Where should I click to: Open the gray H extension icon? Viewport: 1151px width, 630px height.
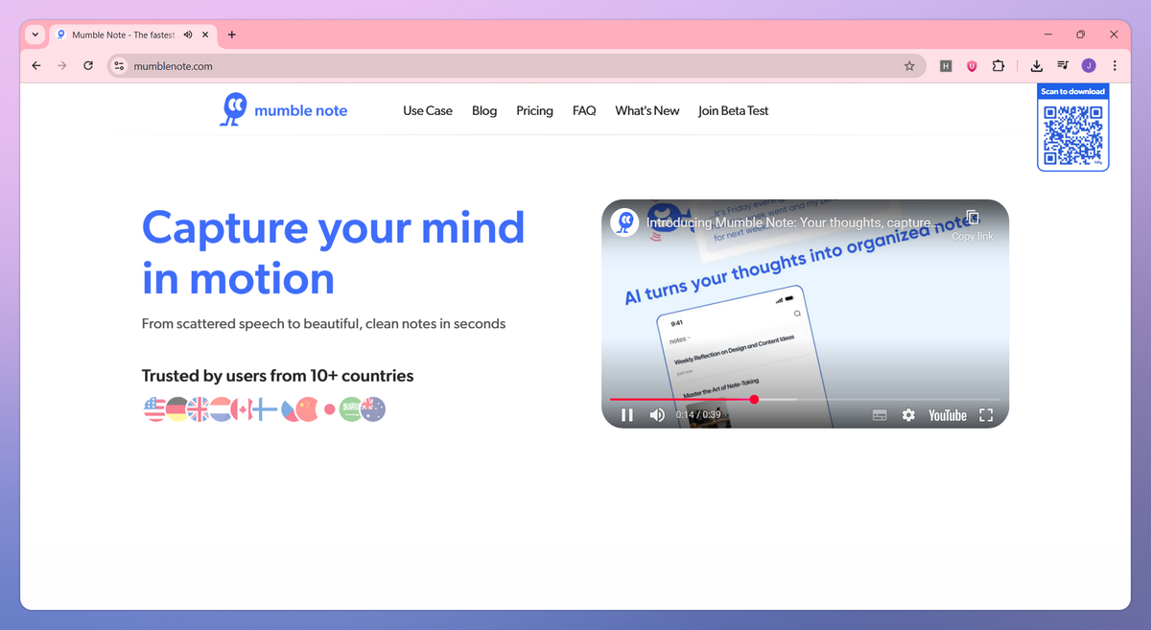[946, 66]
